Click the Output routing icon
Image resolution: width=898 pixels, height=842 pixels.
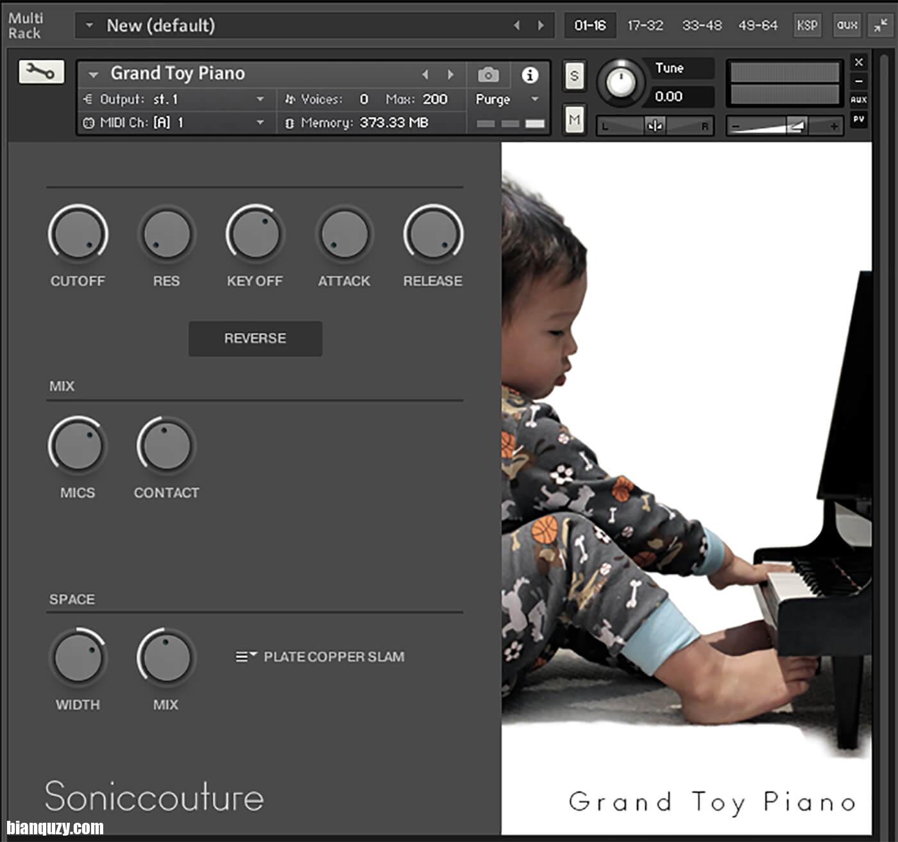click(x=89, y=99)
